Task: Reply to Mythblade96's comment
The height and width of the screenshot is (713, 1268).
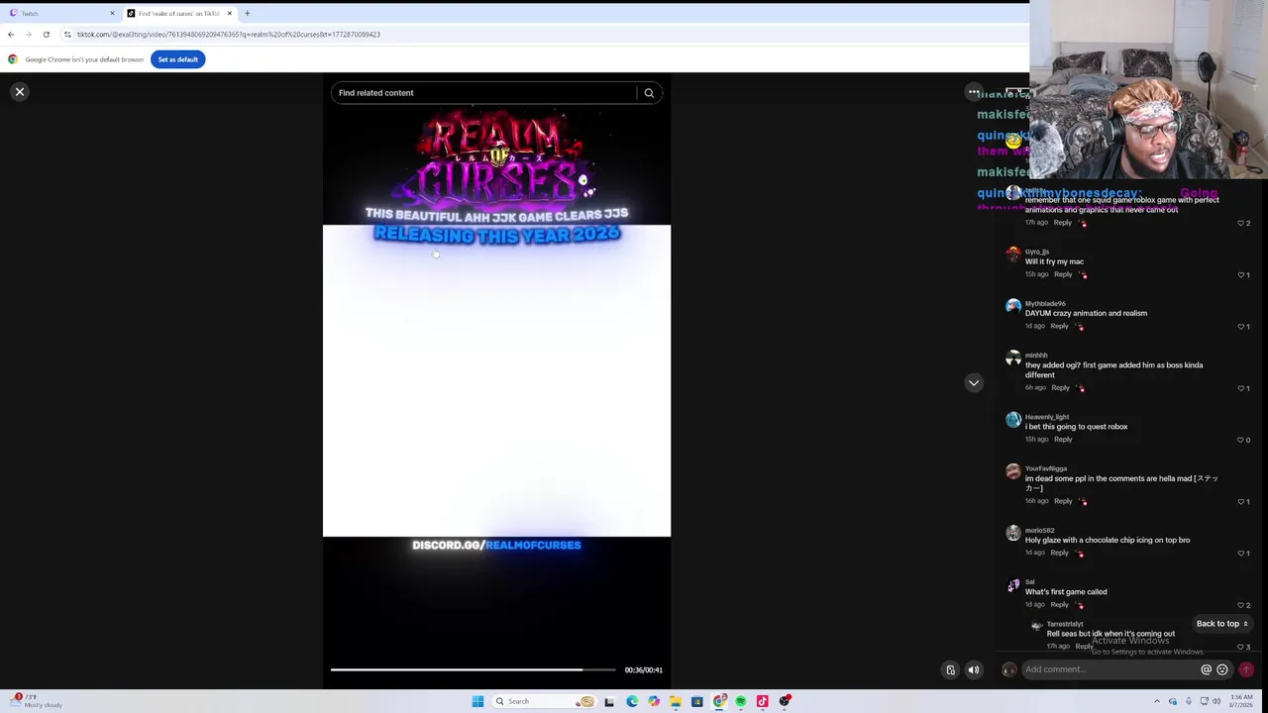Action: pos(1059,326)
